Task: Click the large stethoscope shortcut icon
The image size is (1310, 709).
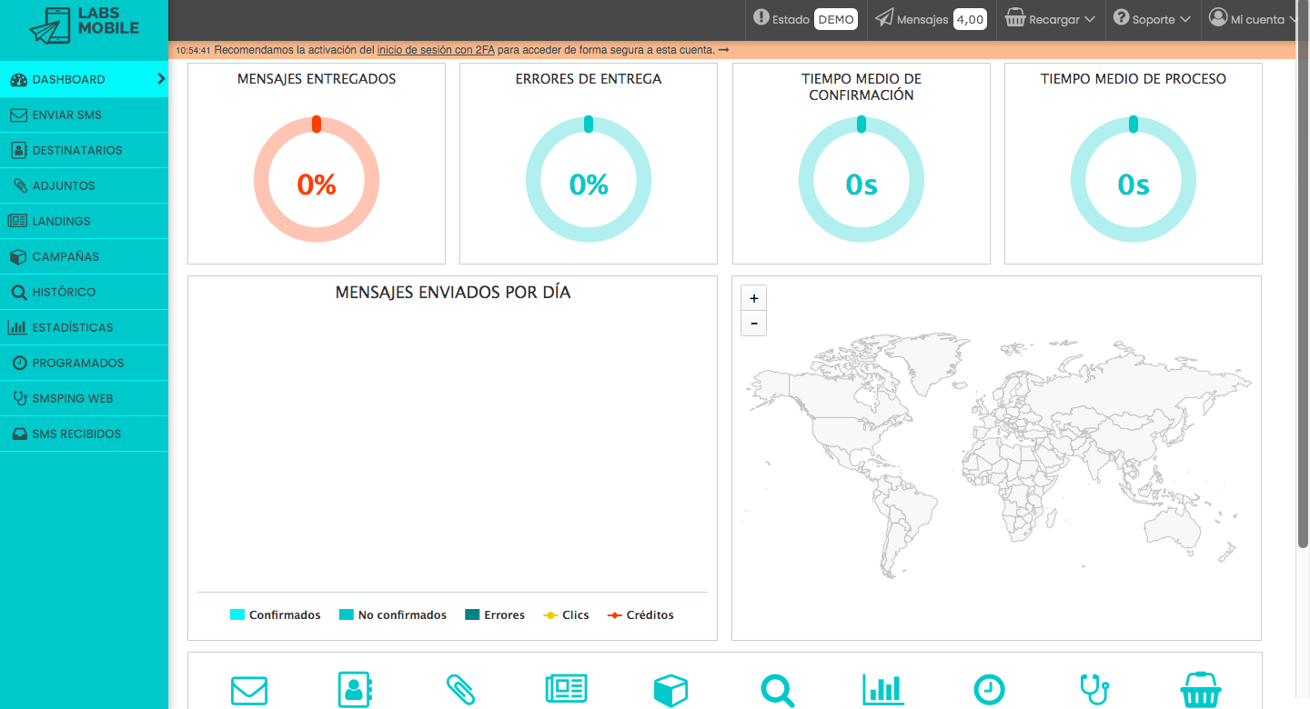Action: click(1094, 690)
